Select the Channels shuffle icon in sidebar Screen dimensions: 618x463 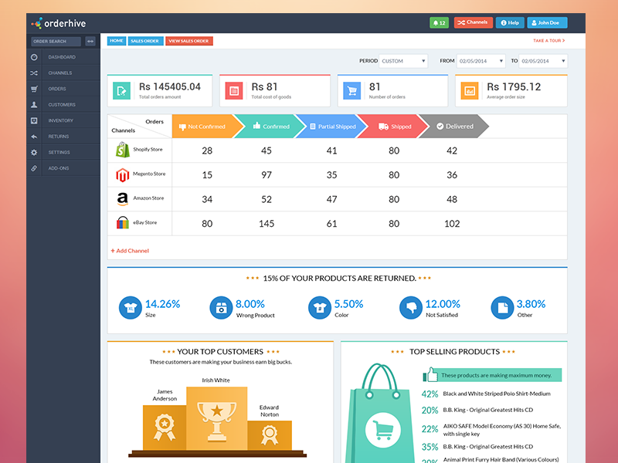[34, 73]
